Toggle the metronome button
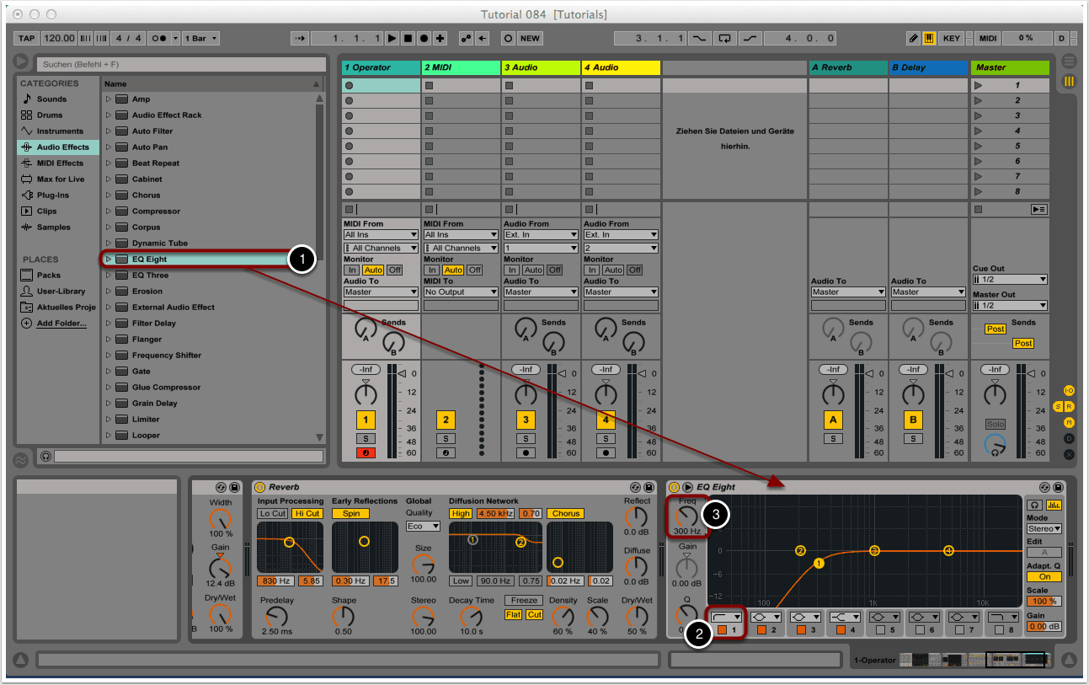This screenshot has width=1089, height=685. (157, 39)
